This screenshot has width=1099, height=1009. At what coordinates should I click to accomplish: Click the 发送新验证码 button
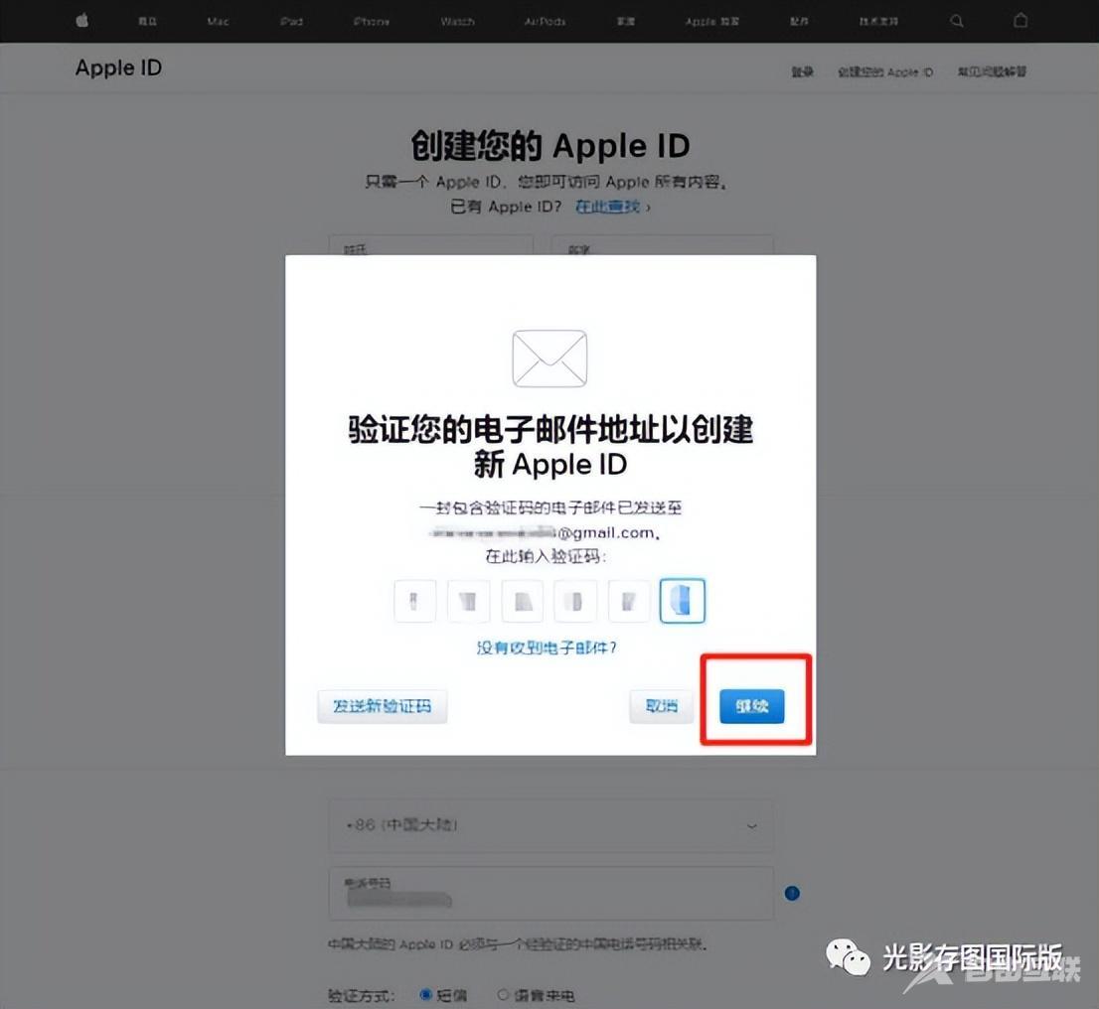(383, 706)
